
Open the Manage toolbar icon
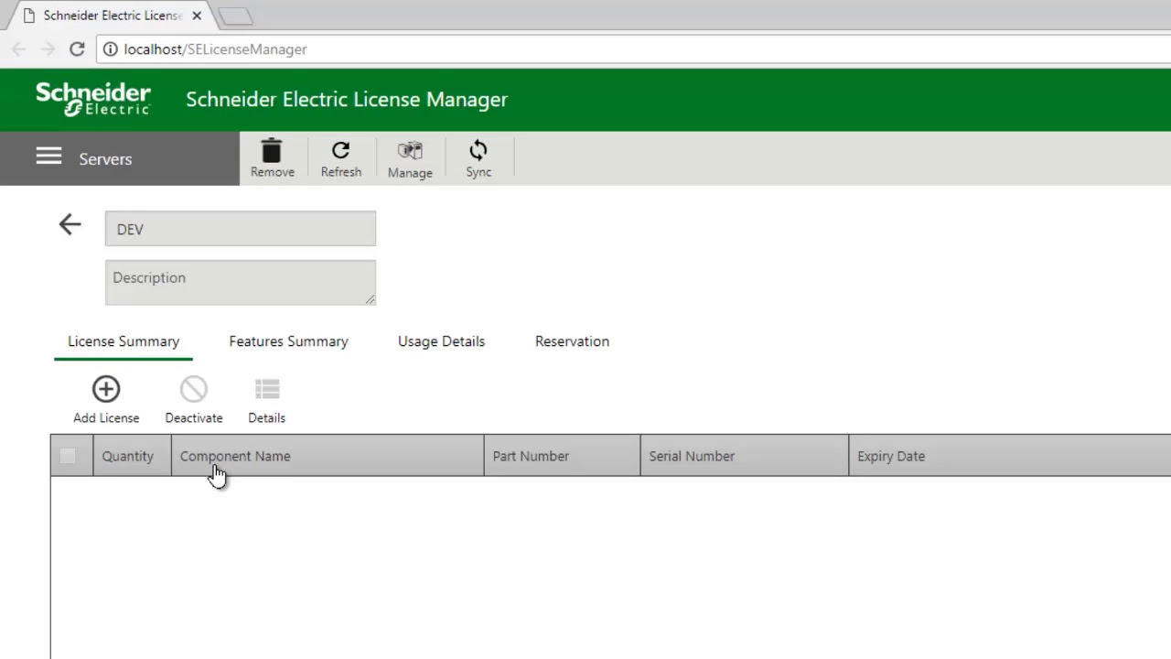pos(410,151)
